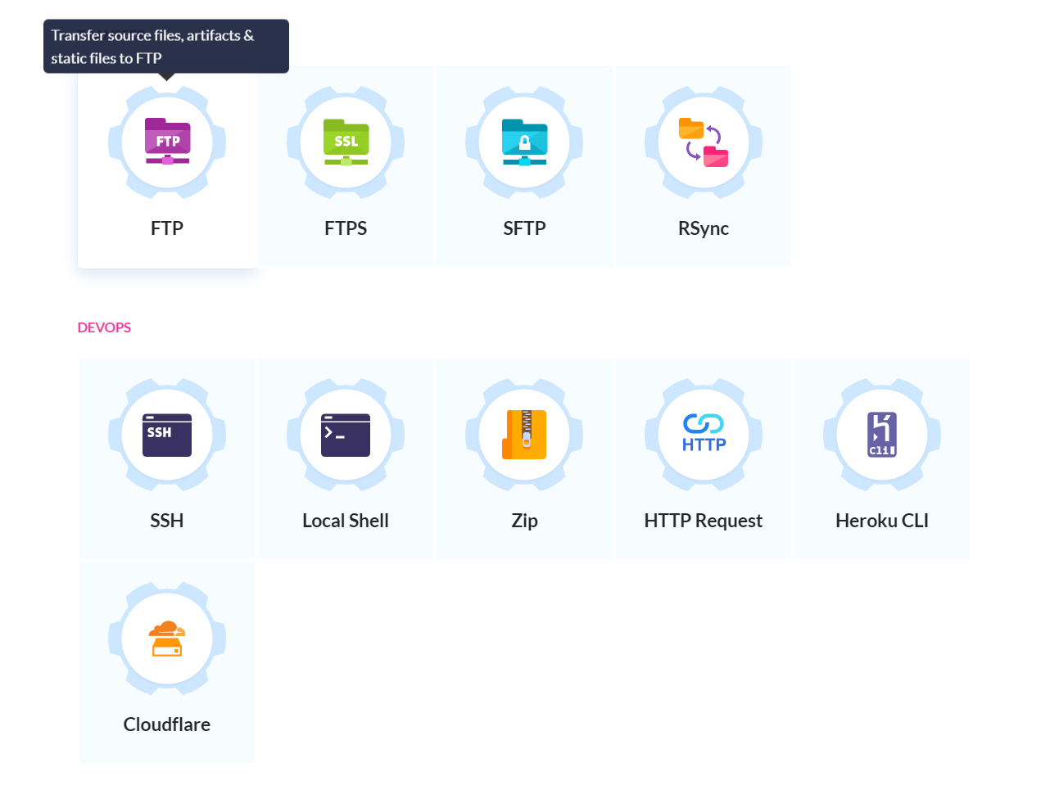Select the Zip archive icon
Image resolution: width=1050 pixels, height=799 pixels.
point(524,435)
